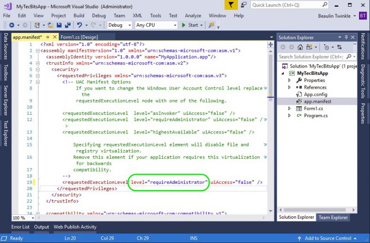Open the Project menu
The width and height of the screenshot is (370, 243).
coord(59,16)
